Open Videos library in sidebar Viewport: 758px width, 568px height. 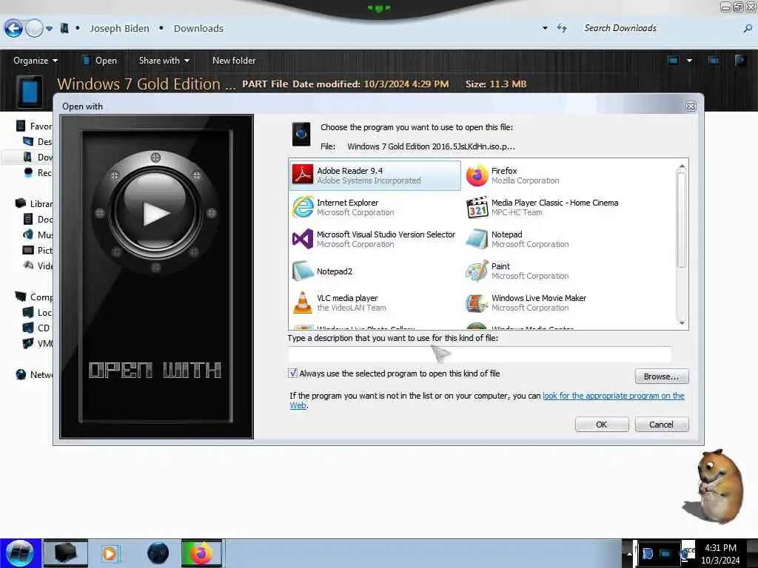pyautogui.click(x=38, y=266)
